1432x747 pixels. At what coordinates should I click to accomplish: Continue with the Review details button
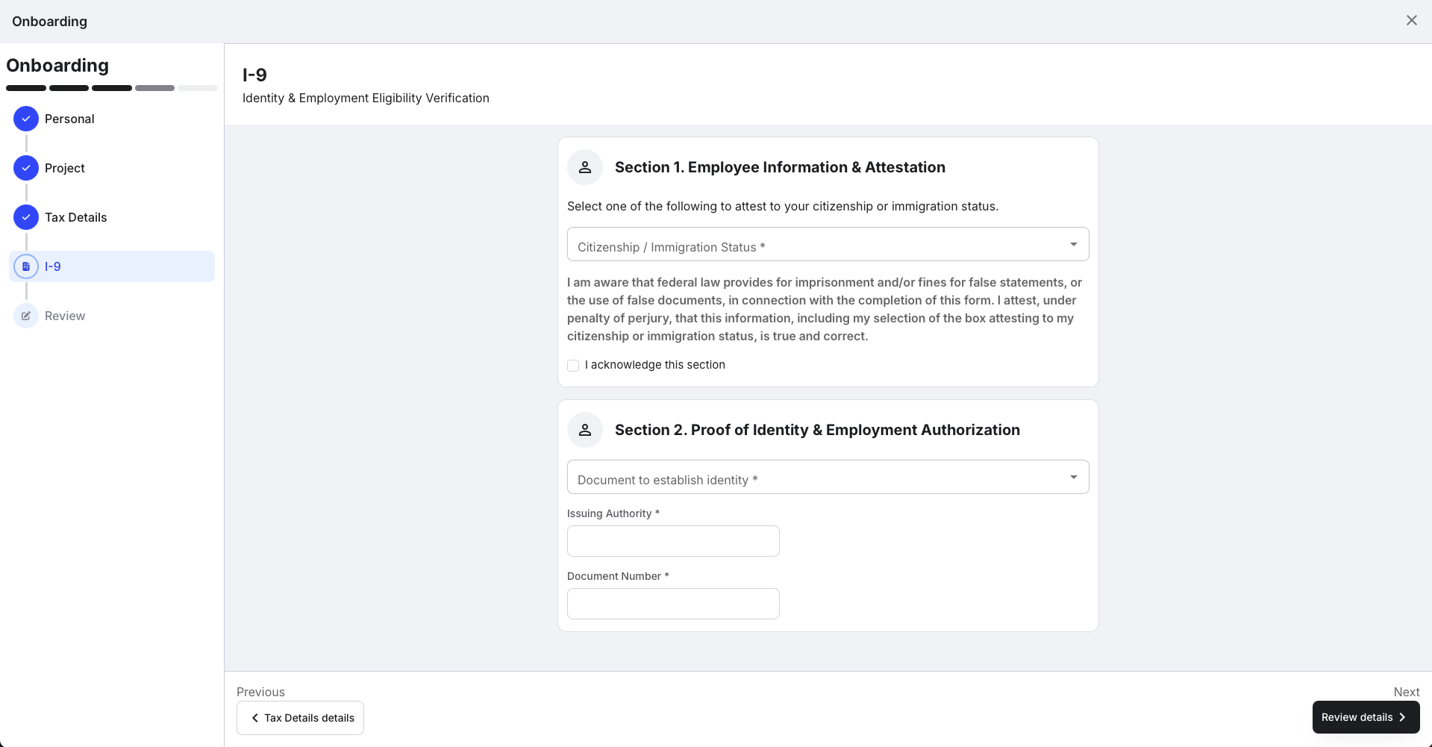pos(1366,717)
